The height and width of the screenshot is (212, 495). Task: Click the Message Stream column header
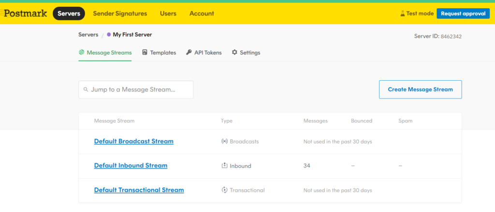pyautogui.click(x=114, y=121)
